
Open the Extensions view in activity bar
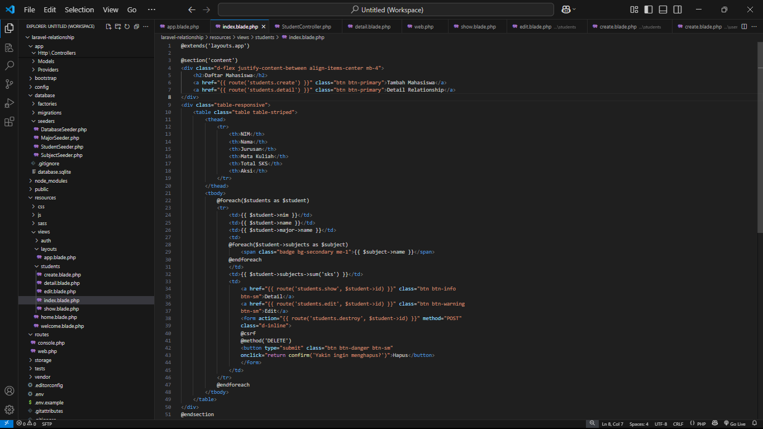[9, 122]
